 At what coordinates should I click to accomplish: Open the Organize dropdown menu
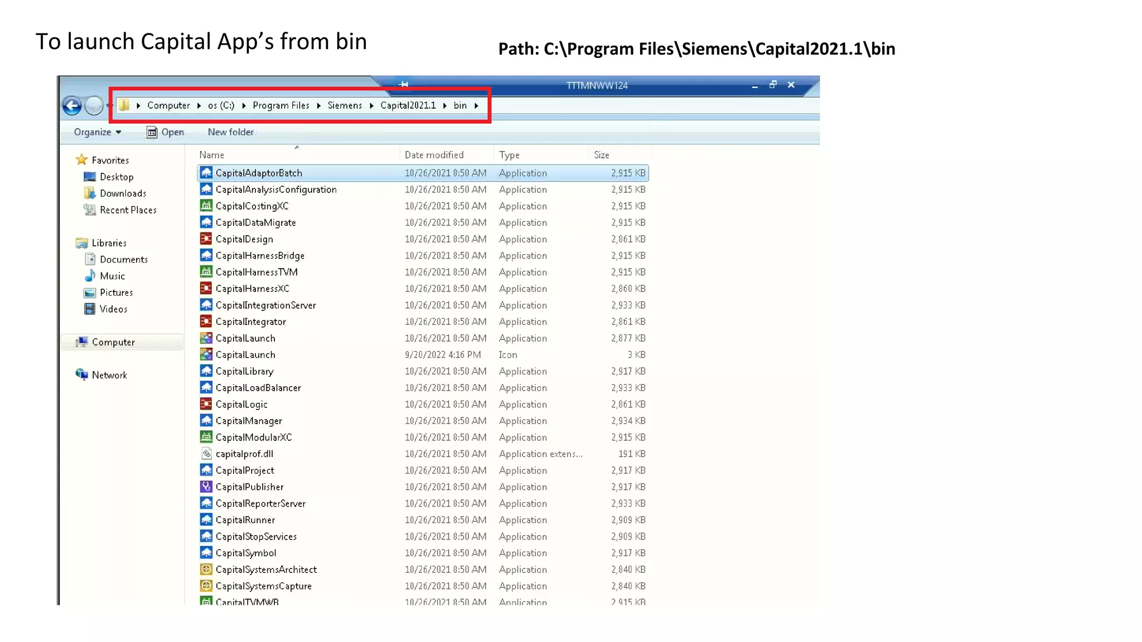(98, 132)
